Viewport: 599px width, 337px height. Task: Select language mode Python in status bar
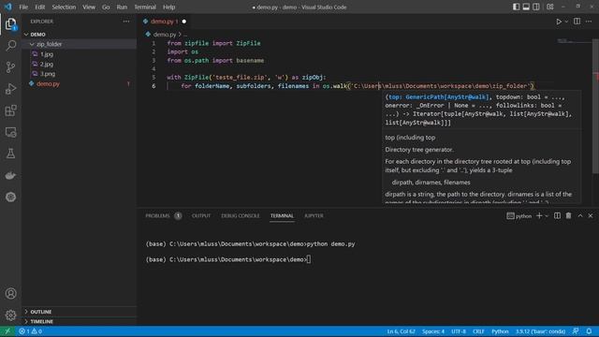[500, 331]
